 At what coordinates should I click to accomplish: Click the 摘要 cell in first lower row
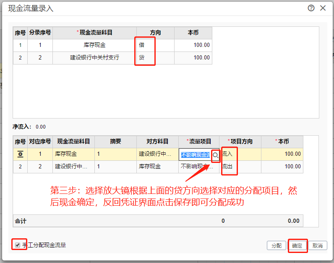tap(115, 154)
